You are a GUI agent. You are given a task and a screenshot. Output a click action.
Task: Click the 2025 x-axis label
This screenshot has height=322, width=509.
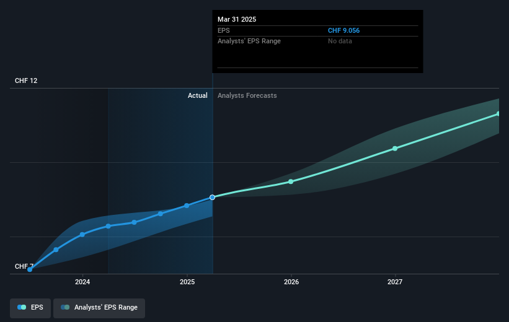point(187,282)
